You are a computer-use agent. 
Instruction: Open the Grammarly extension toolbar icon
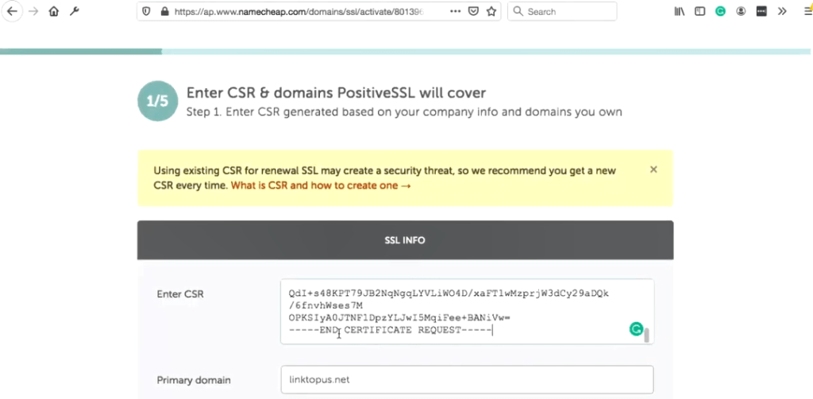coord(720,11)
